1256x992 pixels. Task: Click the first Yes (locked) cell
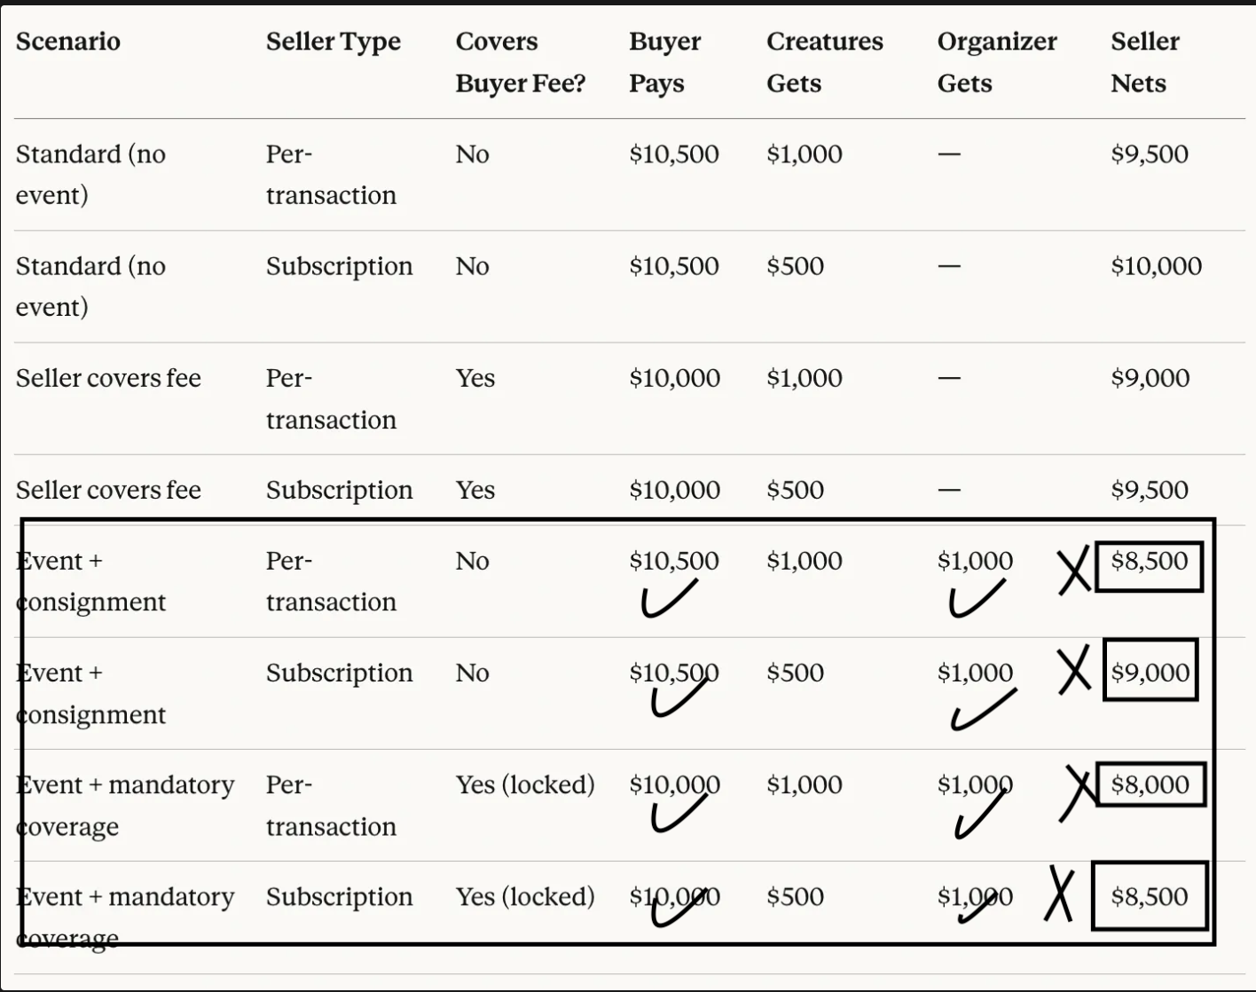coord(525,785)
